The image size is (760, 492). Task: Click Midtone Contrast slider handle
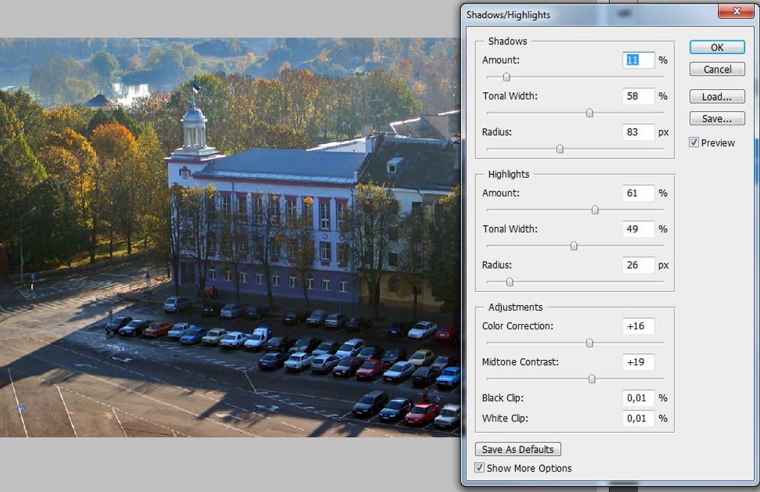(592, 379)
